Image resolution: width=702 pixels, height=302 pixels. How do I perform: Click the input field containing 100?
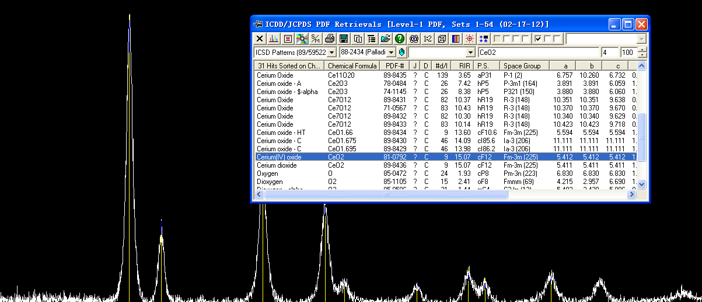click(629, 53)
